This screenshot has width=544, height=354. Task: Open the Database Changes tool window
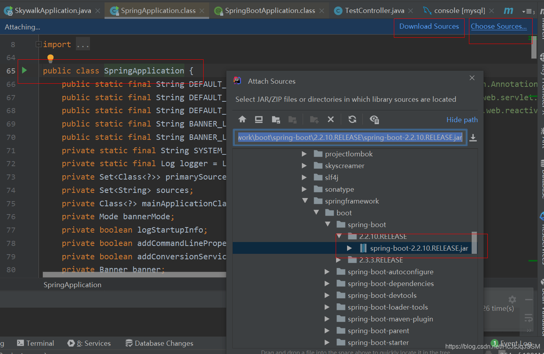[x=159, y=343]
